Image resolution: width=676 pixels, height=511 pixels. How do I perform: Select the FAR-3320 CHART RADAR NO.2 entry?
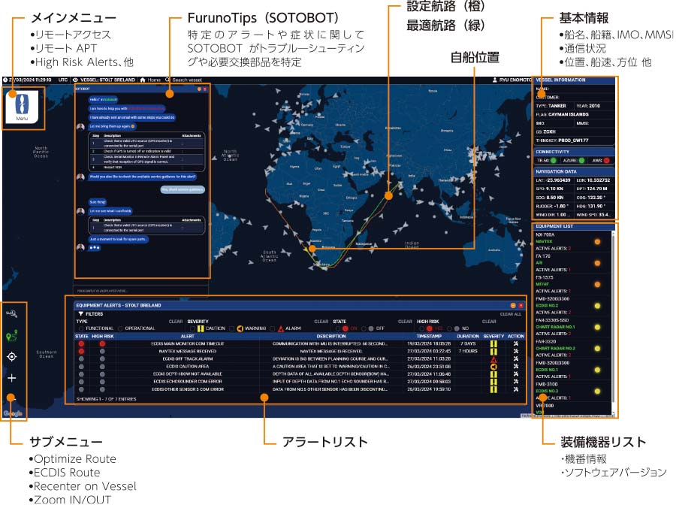[x=572, y=348]
